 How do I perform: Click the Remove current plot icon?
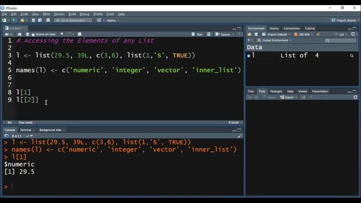303,97
